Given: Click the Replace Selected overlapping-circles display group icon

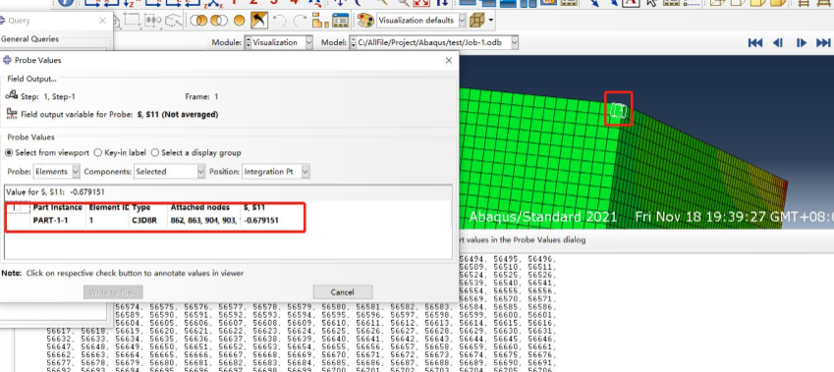Looking at the screenshot, I should 199,21.
